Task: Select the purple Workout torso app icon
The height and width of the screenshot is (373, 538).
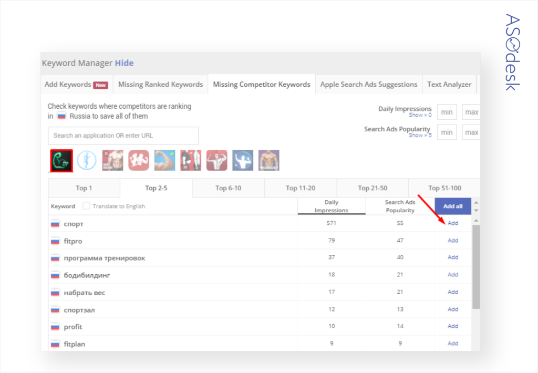Action: (x=269, y=160)
